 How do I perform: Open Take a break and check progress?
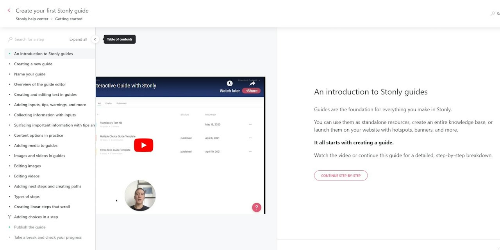pyautogui.click(x=48, y=237)
